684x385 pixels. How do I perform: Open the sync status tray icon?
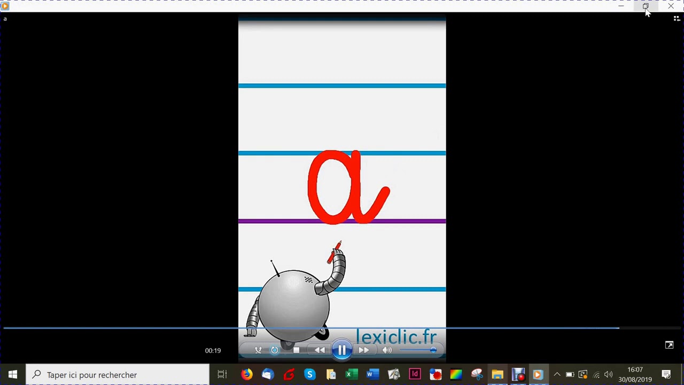click(x=583, y=375)
